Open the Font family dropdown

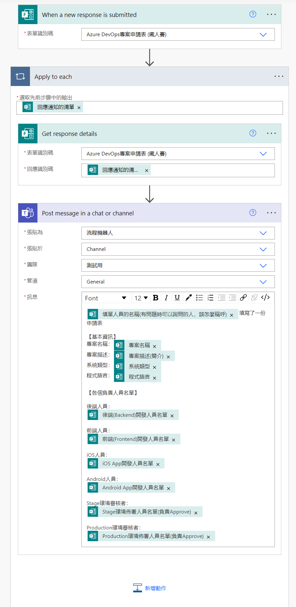point(106,298)
